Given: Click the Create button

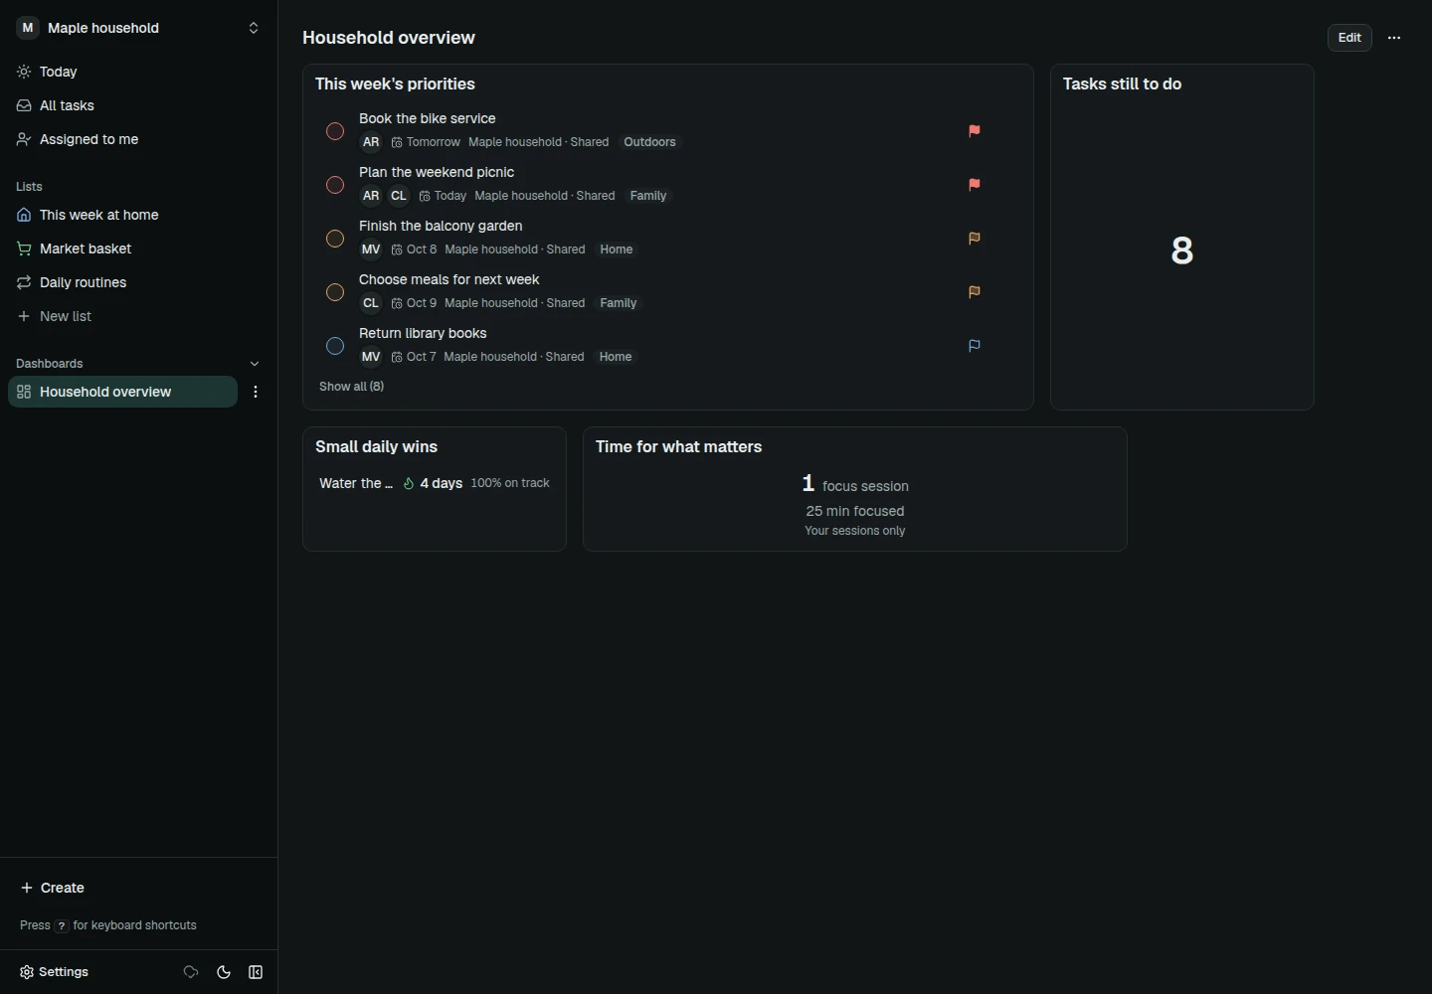Looking at the screenshot, I should [53, 888].
